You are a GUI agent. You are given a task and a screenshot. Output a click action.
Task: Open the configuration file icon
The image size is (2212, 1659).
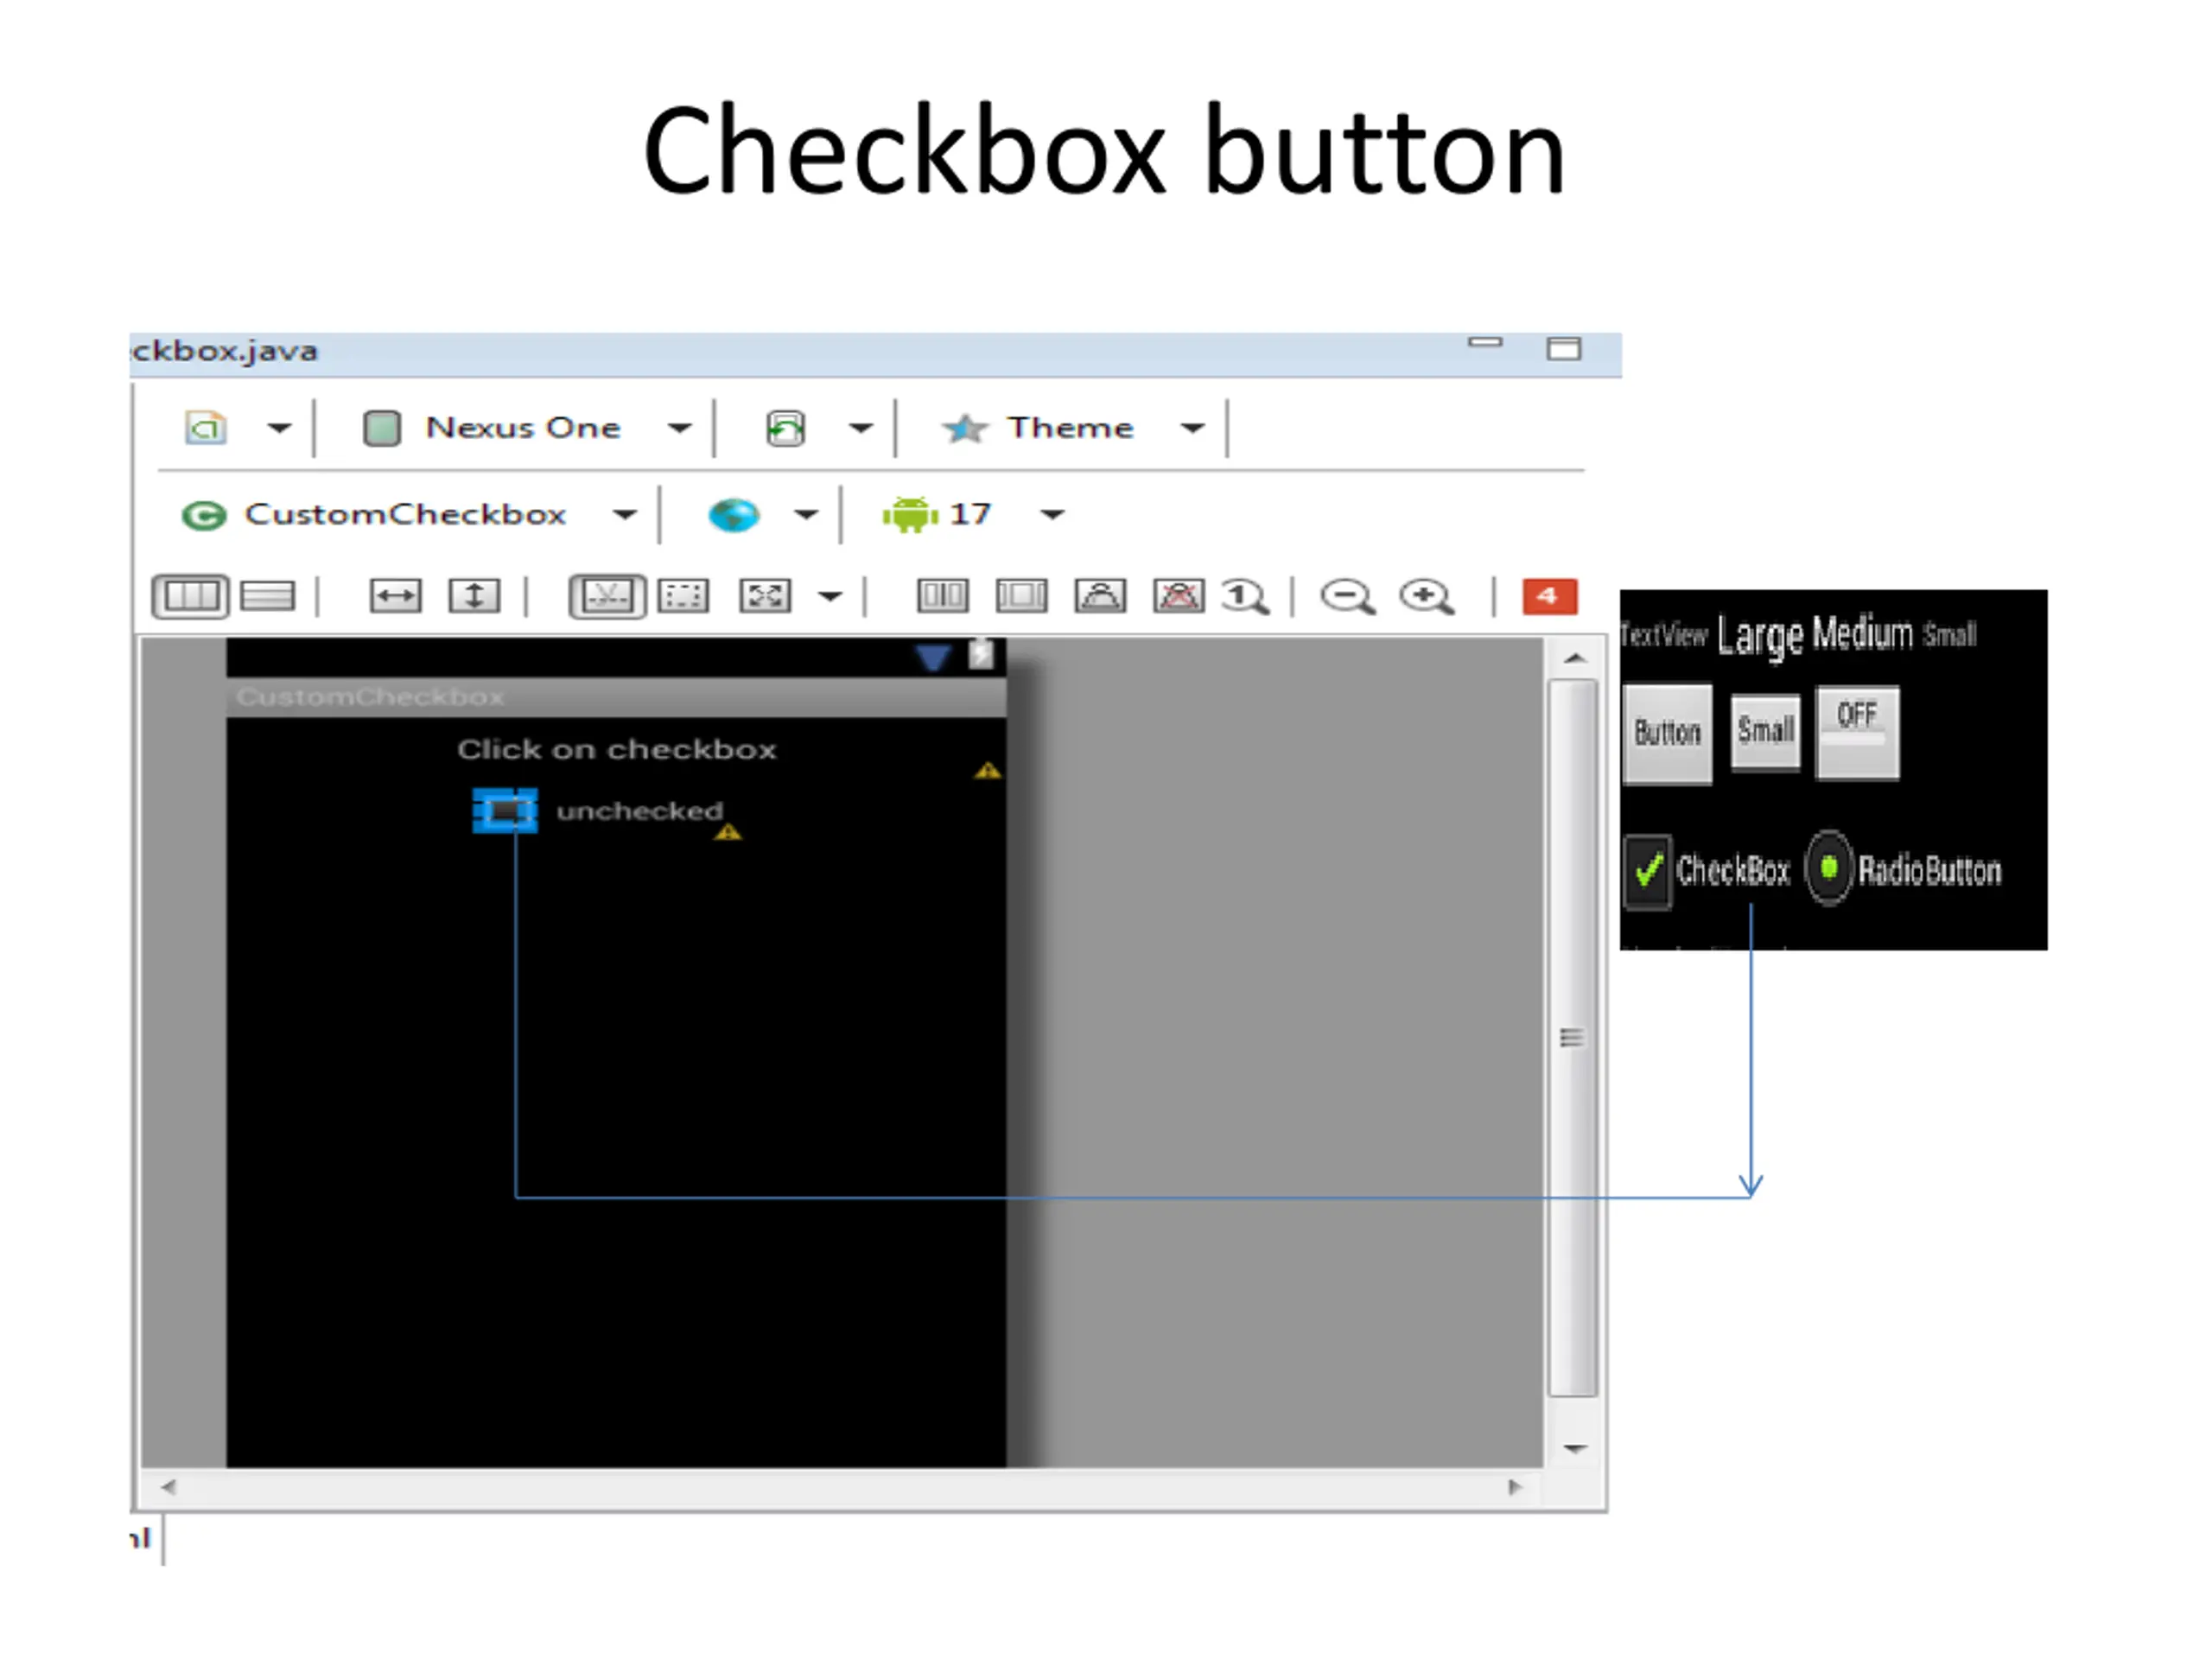206,428
